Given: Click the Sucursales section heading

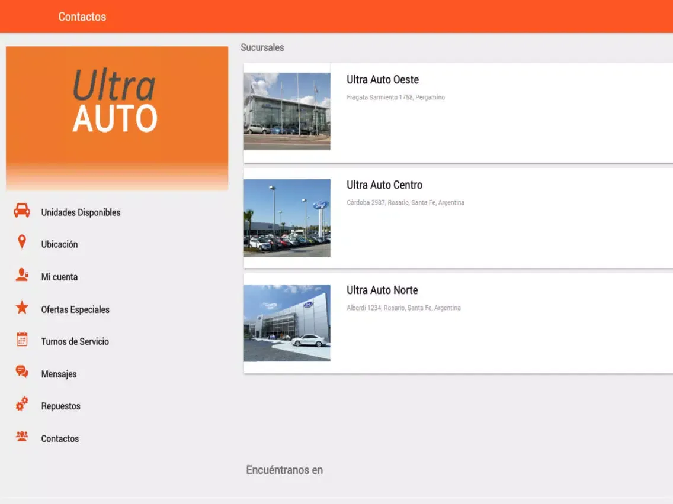Looking at the screenshot, I should 262,47.
